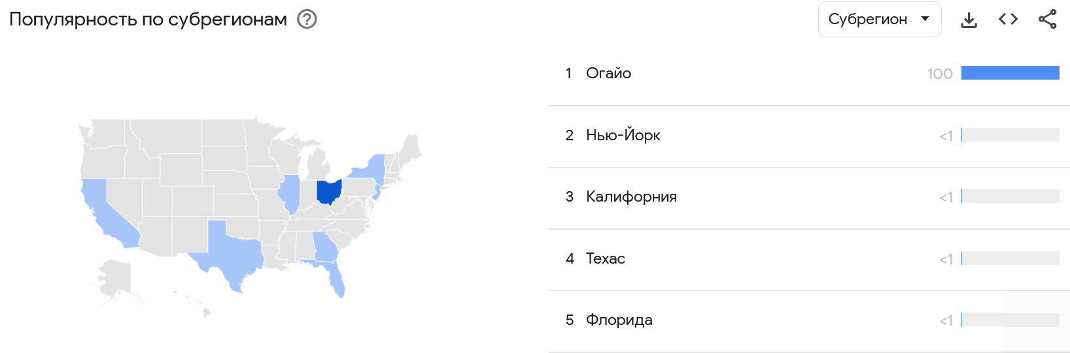This screenshot has width=1070, height=353.
Task: Click the Популярность по субрегионам heading
Action: point(148,20)
